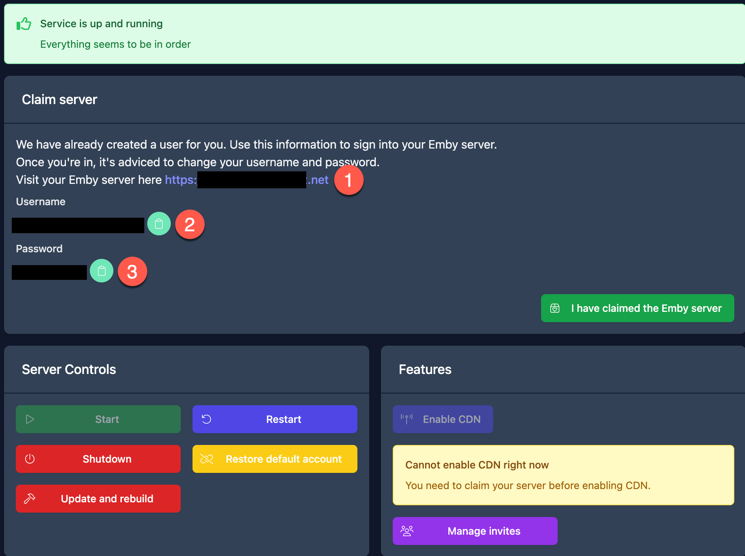This screenshot has height=556, width=745.
Task: Copy the password to clipboard
Action: pos(102,271)
